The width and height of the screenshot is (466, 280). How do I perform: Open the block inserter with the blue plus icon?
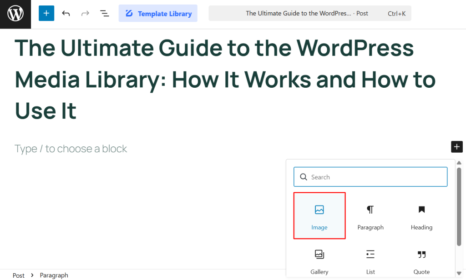tap(46, 13)
